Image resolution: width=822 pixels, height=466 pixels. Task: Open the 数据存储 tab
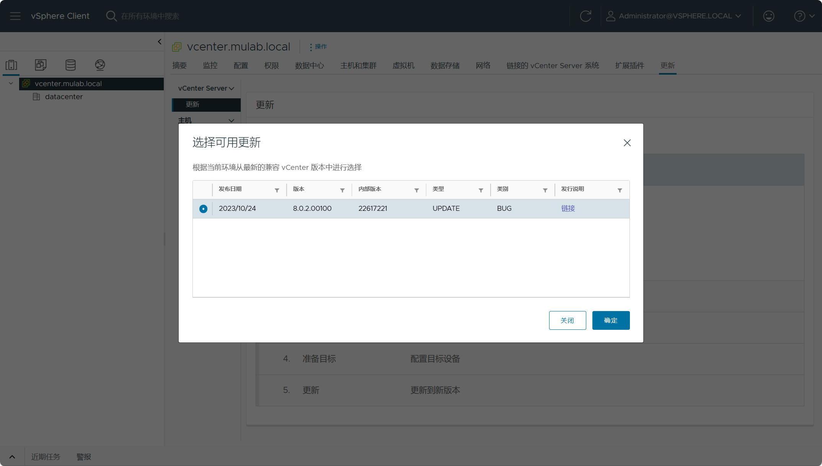click(x=445, y=65)
